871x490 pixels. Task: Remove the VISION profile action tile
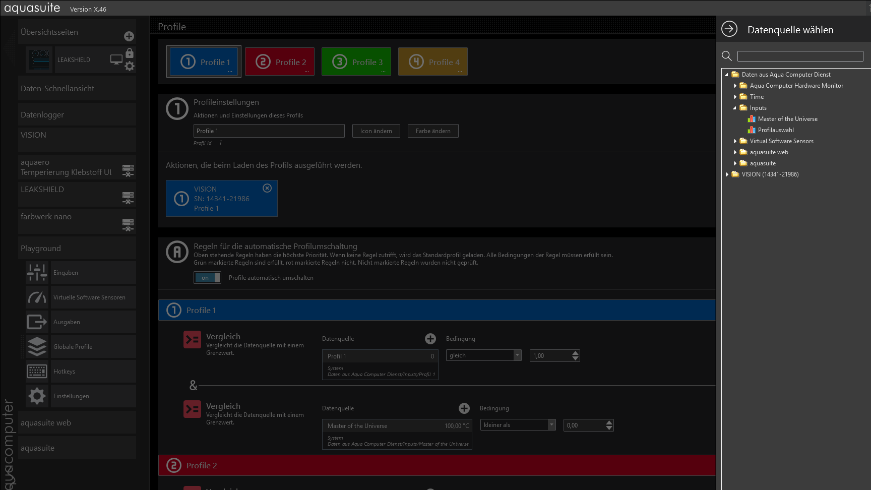tap(267, 188)
